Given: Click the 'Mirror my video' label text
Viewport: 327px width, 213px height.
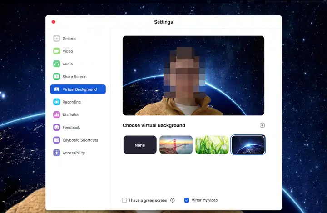Looking at the screenshot, I should pyautogui.click(x=204, y=200).
